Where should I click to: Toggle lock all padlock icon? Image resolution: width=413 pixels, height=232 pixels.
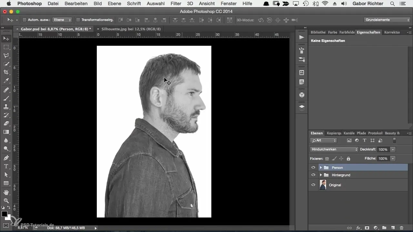tap(348, 159)
